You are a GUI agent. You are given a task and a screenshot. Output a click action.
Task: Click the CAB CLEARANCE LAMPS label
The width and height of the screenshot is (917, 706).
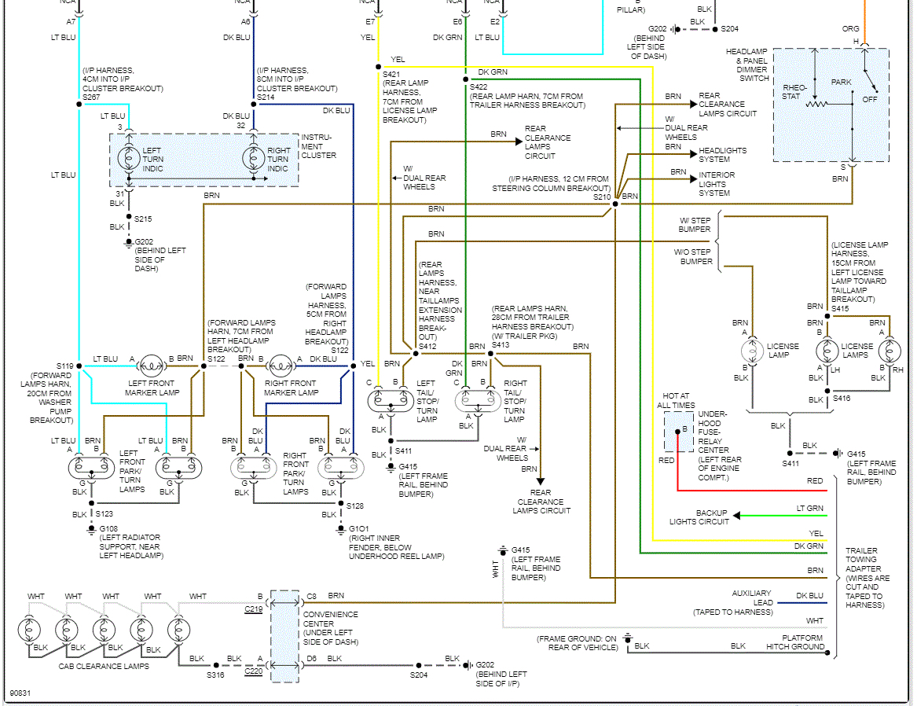click(104, 666)
